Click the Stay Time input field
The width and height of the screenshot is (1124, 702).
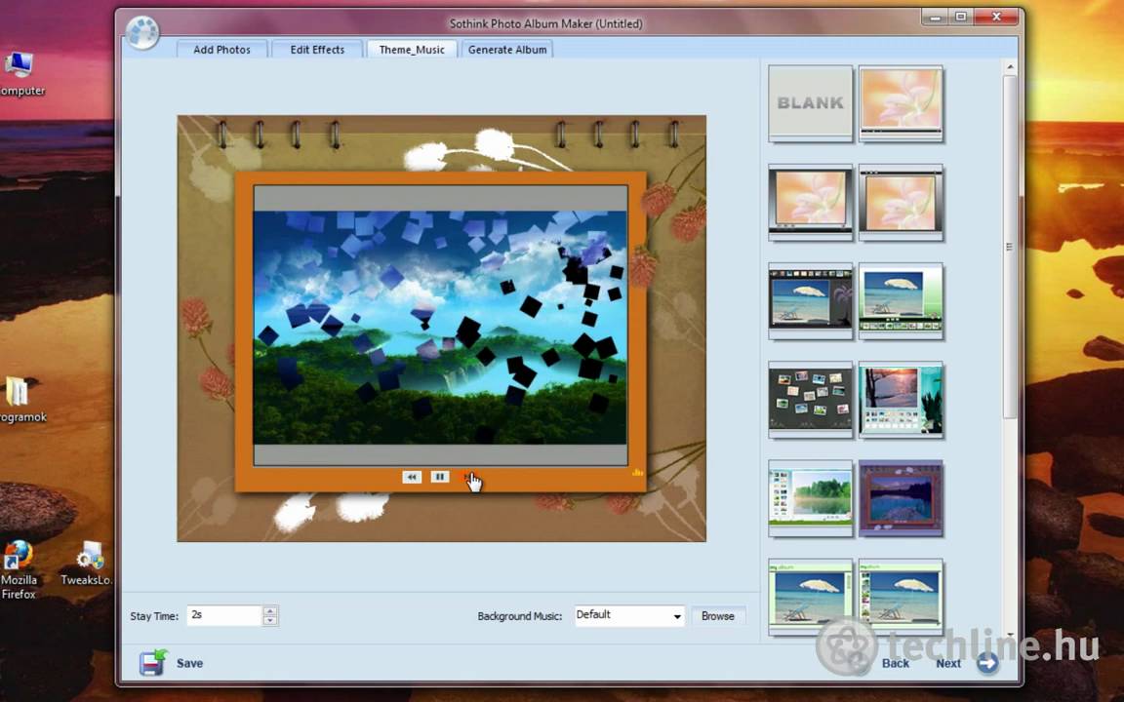[224, 615]
